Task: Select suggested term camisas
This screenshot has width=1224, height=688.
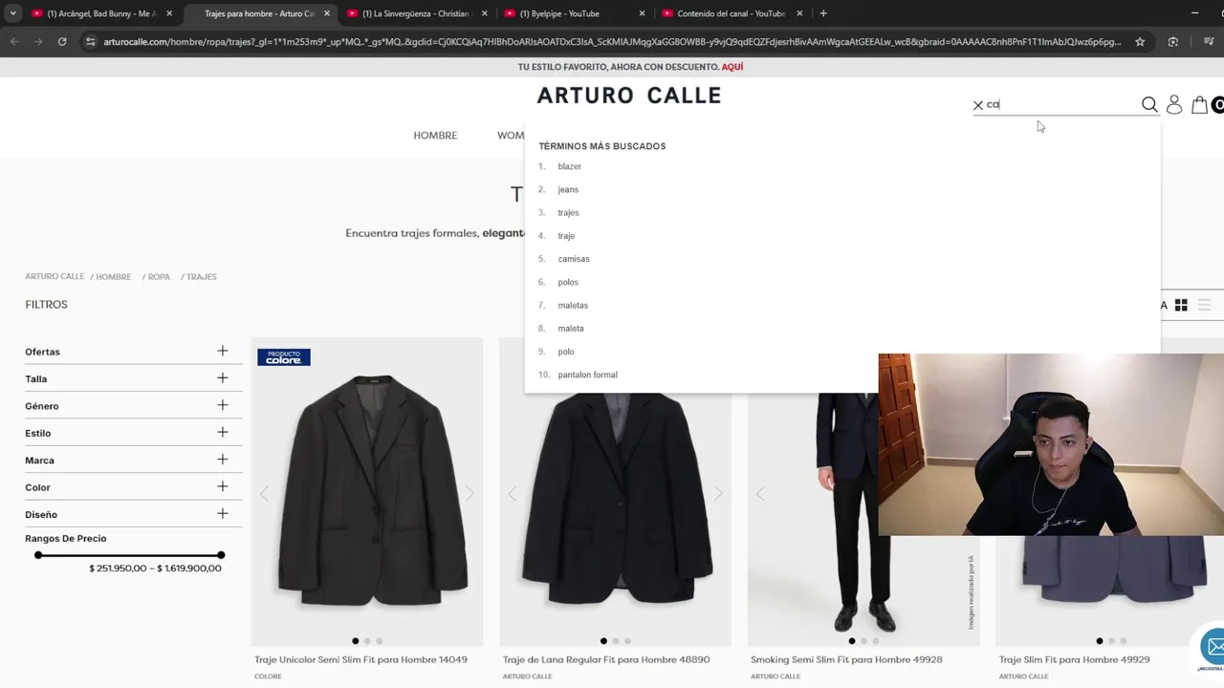Action: pos(574,259)
